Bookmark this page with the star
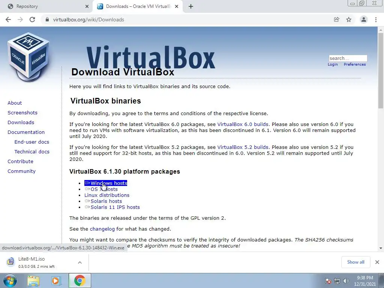Viewport: 384px width, 288px height. 349,19
